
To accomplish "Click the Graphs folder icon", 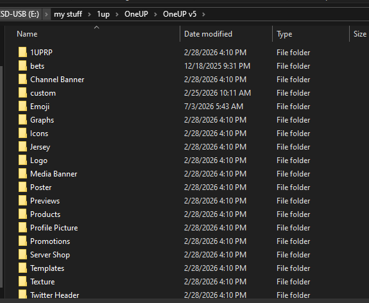I will click(22, 119).
